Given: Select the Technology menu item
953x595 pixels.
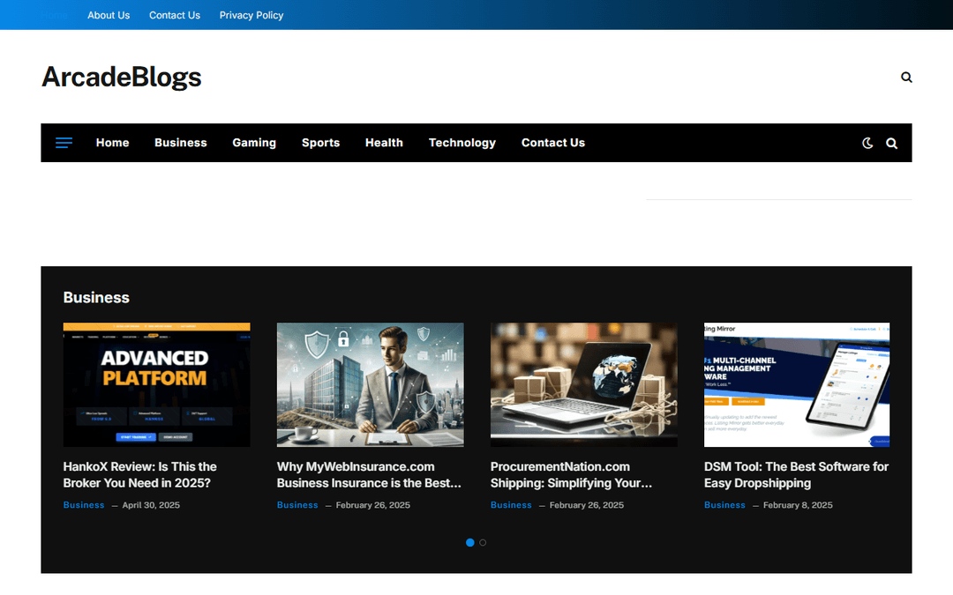Looking at the screenshot, I should 461,143.
